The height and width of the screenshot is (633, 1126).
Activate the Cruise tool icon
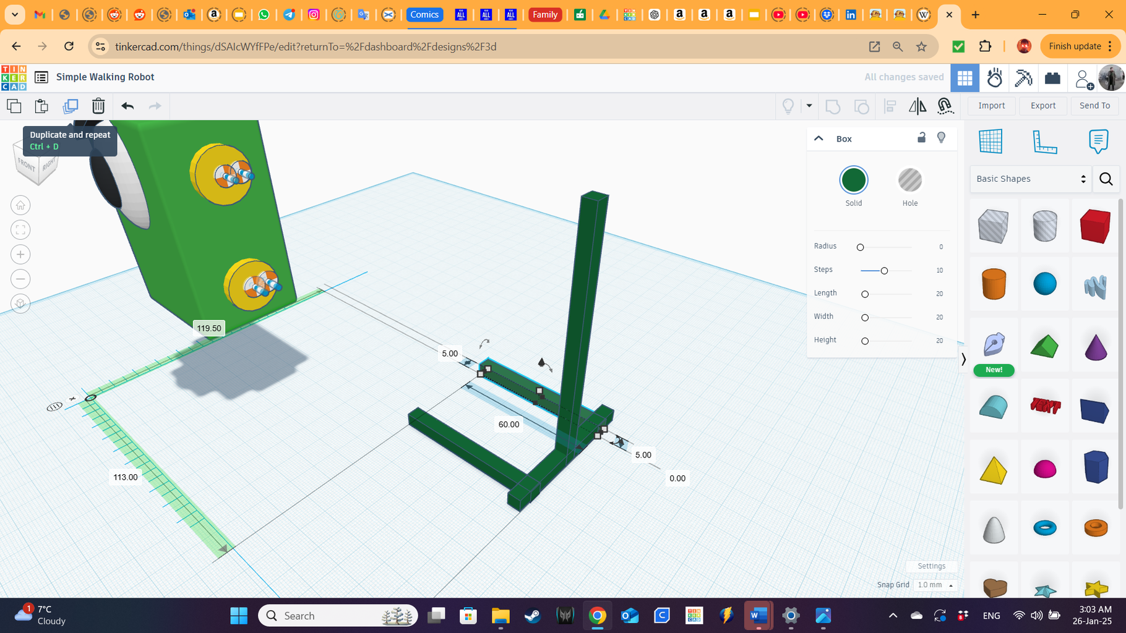click(x=945, y=106)
